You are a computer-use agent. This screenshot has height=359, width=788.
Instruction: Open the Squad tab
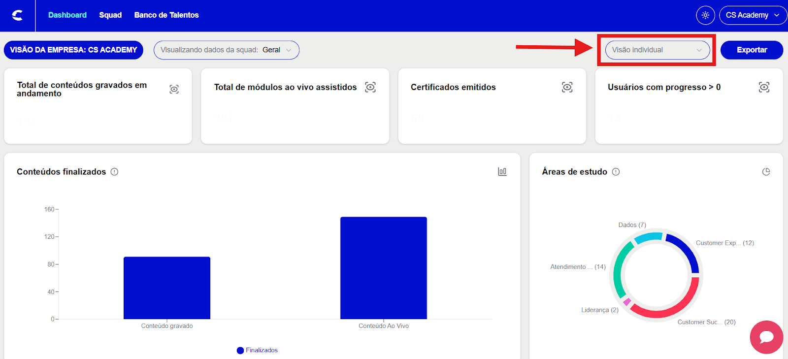pos(110,15)
